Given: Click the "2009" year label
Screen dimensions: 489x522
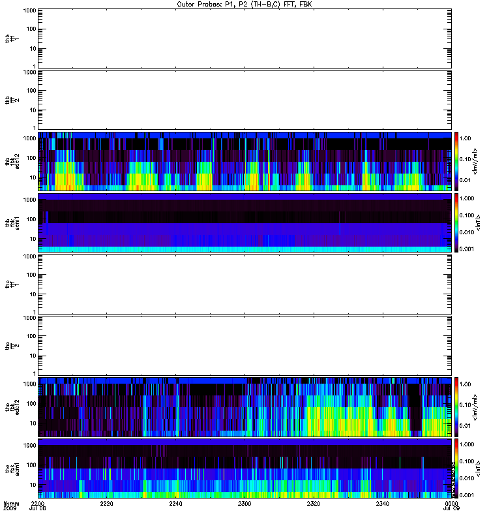Looking at the screenshot, I should click(x=10, y=509).
